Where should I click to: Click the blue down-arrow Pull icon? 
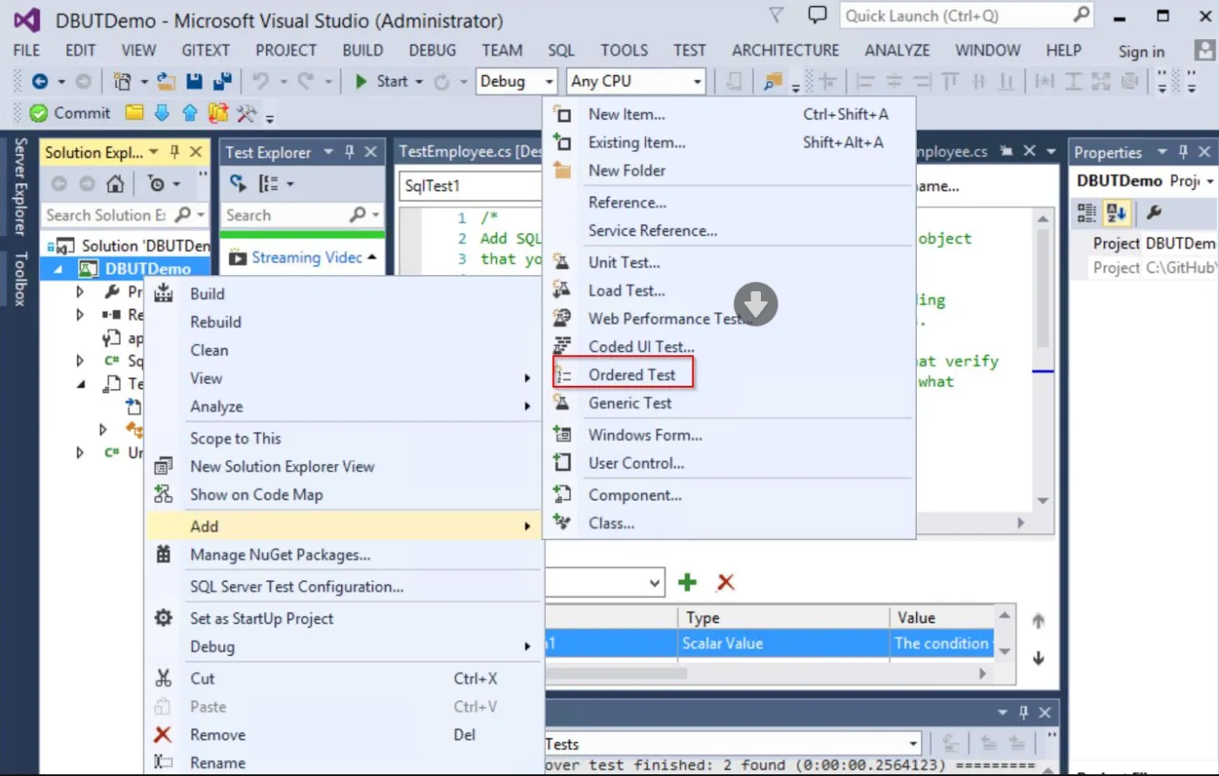click(162, 113)
